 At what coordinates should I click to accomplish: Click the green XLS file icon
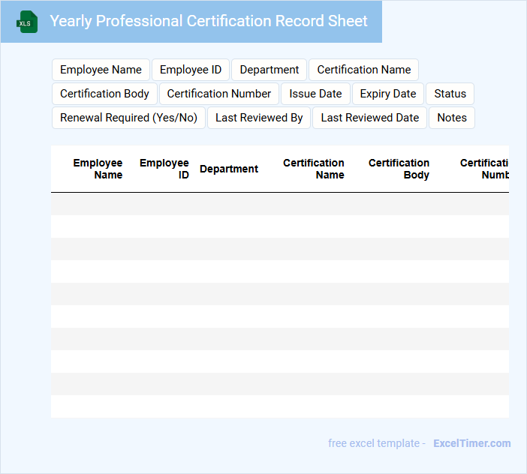point(28,22)
